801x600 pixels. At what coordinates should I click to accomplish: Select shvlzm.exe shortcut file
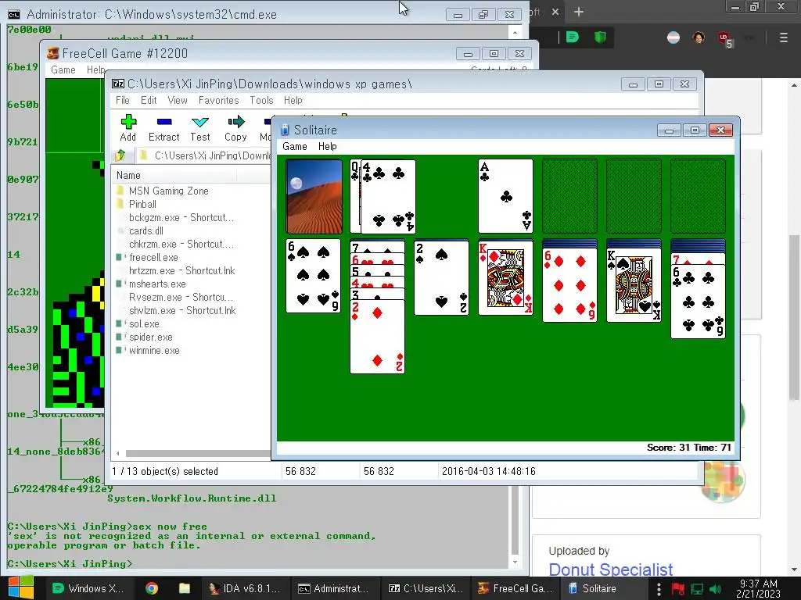click(x=182, y=310)
